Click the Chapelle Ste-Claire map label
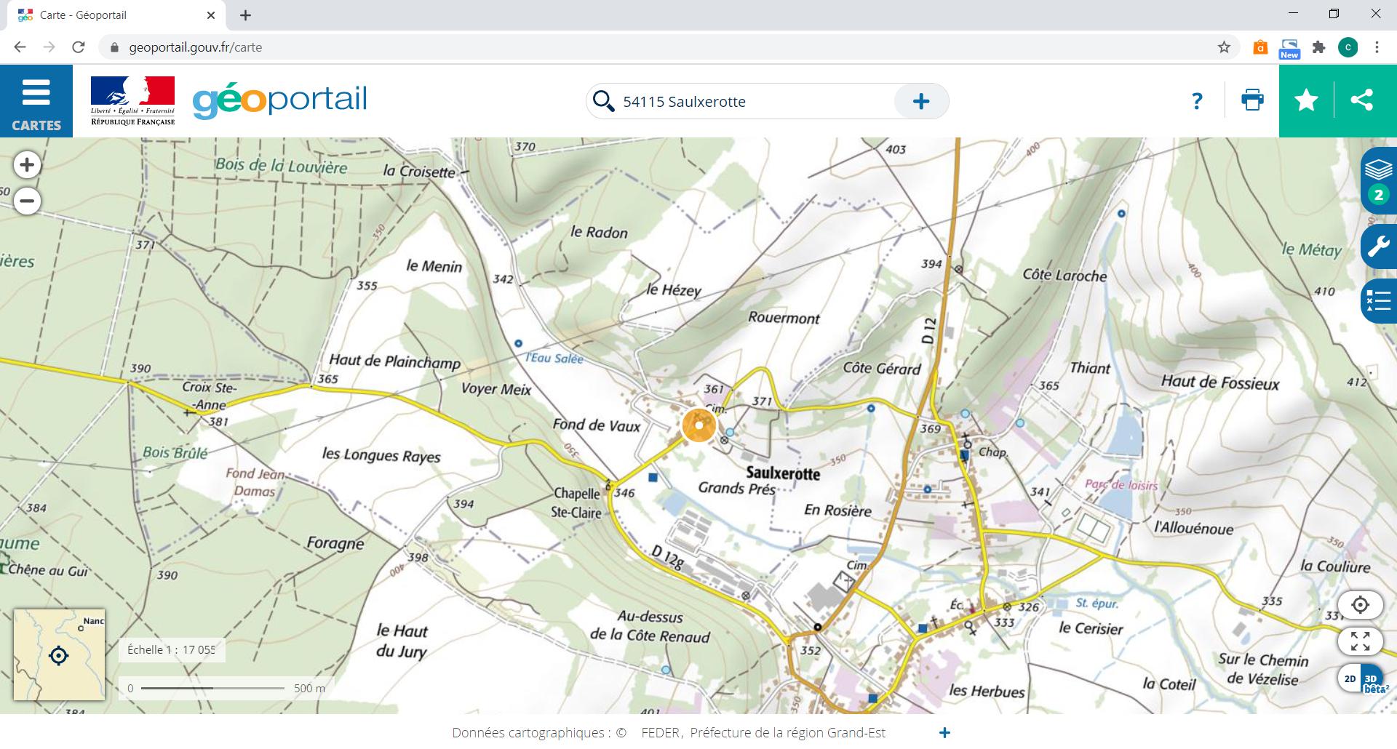1397x749 pixels. 577,503
